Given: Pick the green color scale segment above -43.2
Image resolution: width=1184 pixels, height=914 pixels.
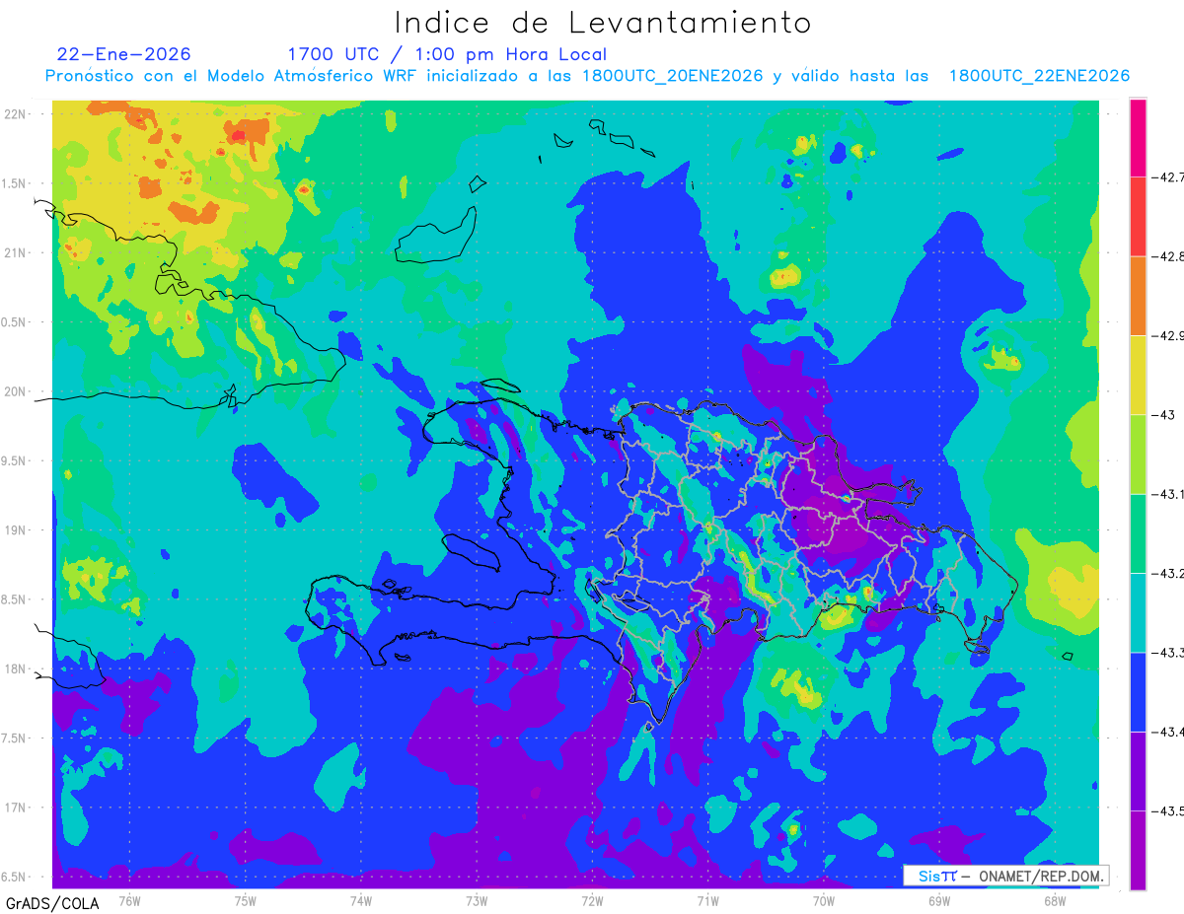Looking at the screenshot, I should pyautogui.click(x=1138, y=533).
